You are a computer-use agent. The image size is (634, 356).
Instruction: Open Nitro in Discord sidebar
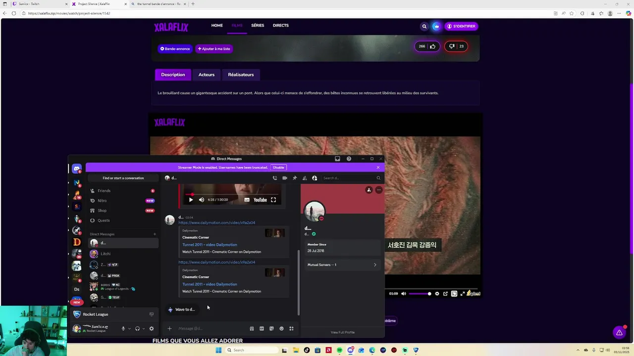[123, 201]
